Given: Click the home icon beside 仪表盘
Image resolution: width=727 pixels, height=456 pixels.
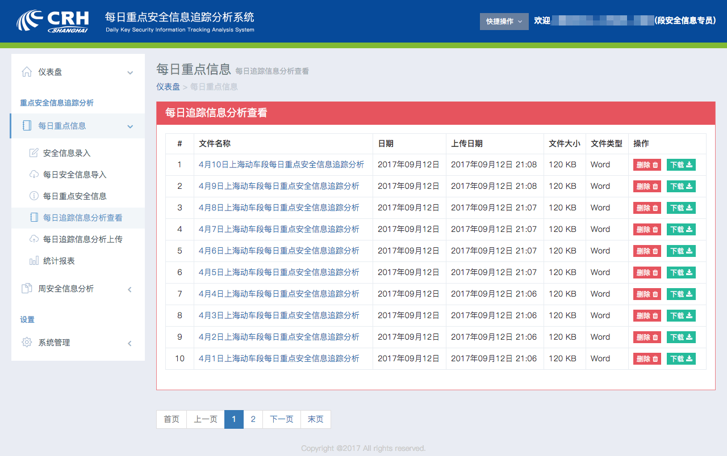Looking at the screenshot, I should [x=27, y=72].
